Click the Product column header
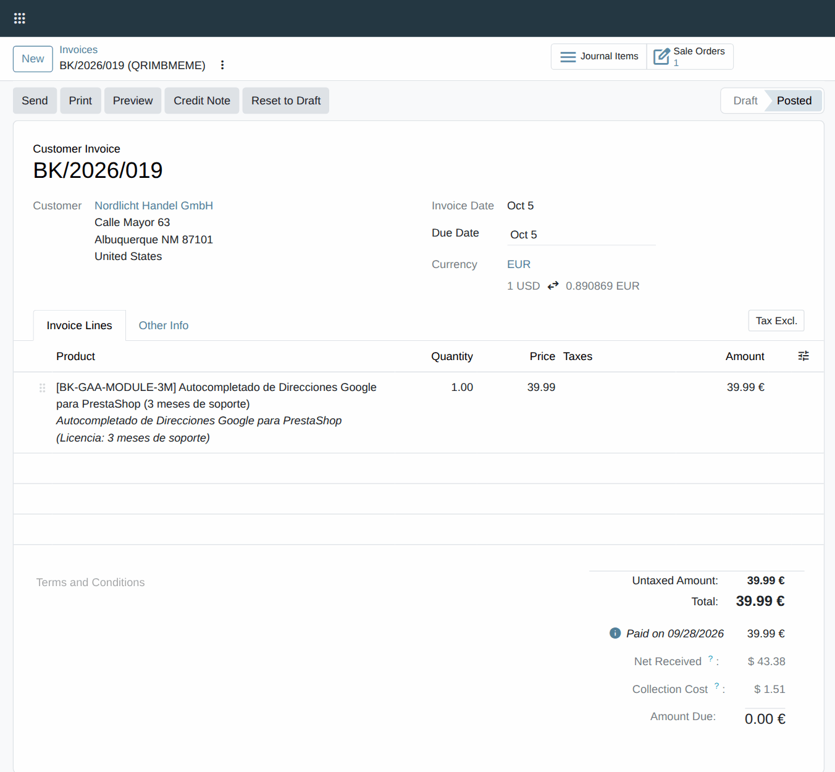Image resolution: width=835 pixels, height=772 pixels. [75, 356]
